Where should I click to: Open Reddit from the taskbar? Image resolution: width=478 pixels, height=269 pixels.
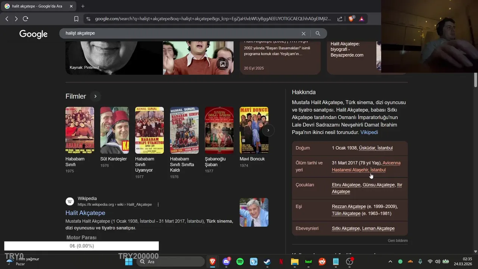[322, 262]
